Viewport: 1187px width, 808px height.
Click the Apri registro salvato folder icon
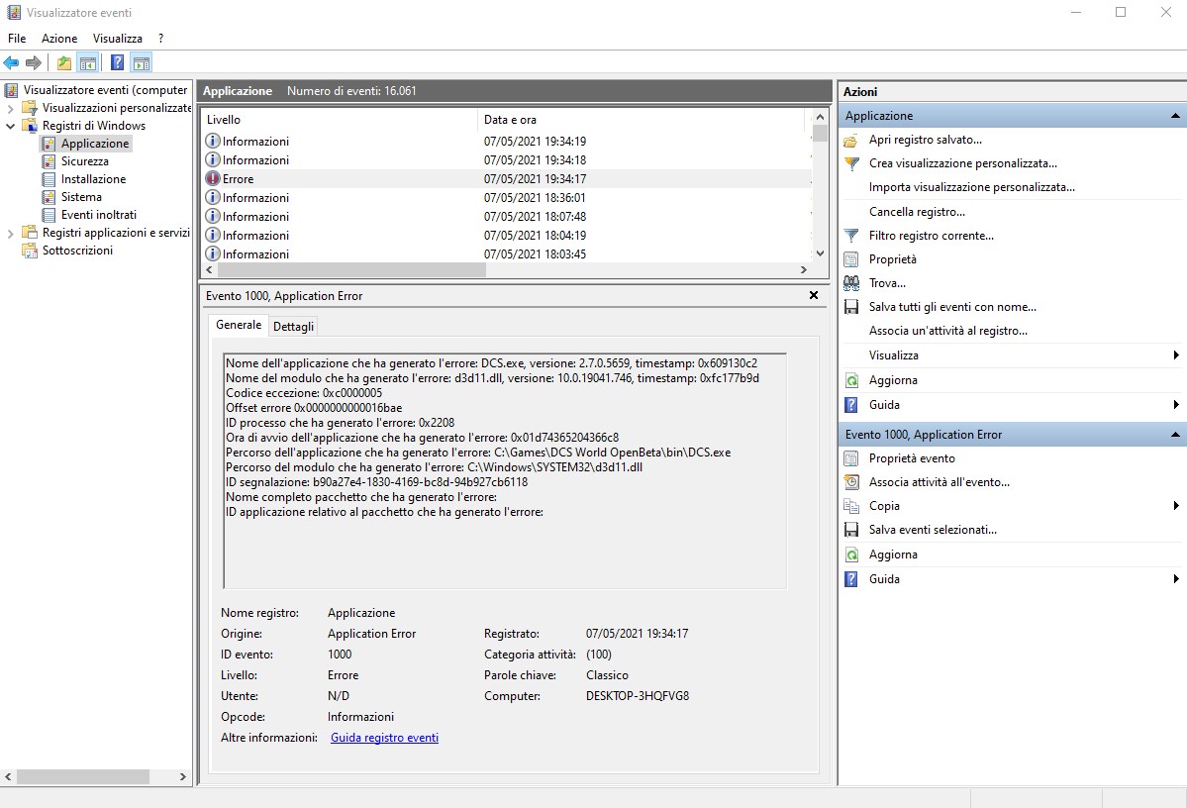(x=851, y=140)
